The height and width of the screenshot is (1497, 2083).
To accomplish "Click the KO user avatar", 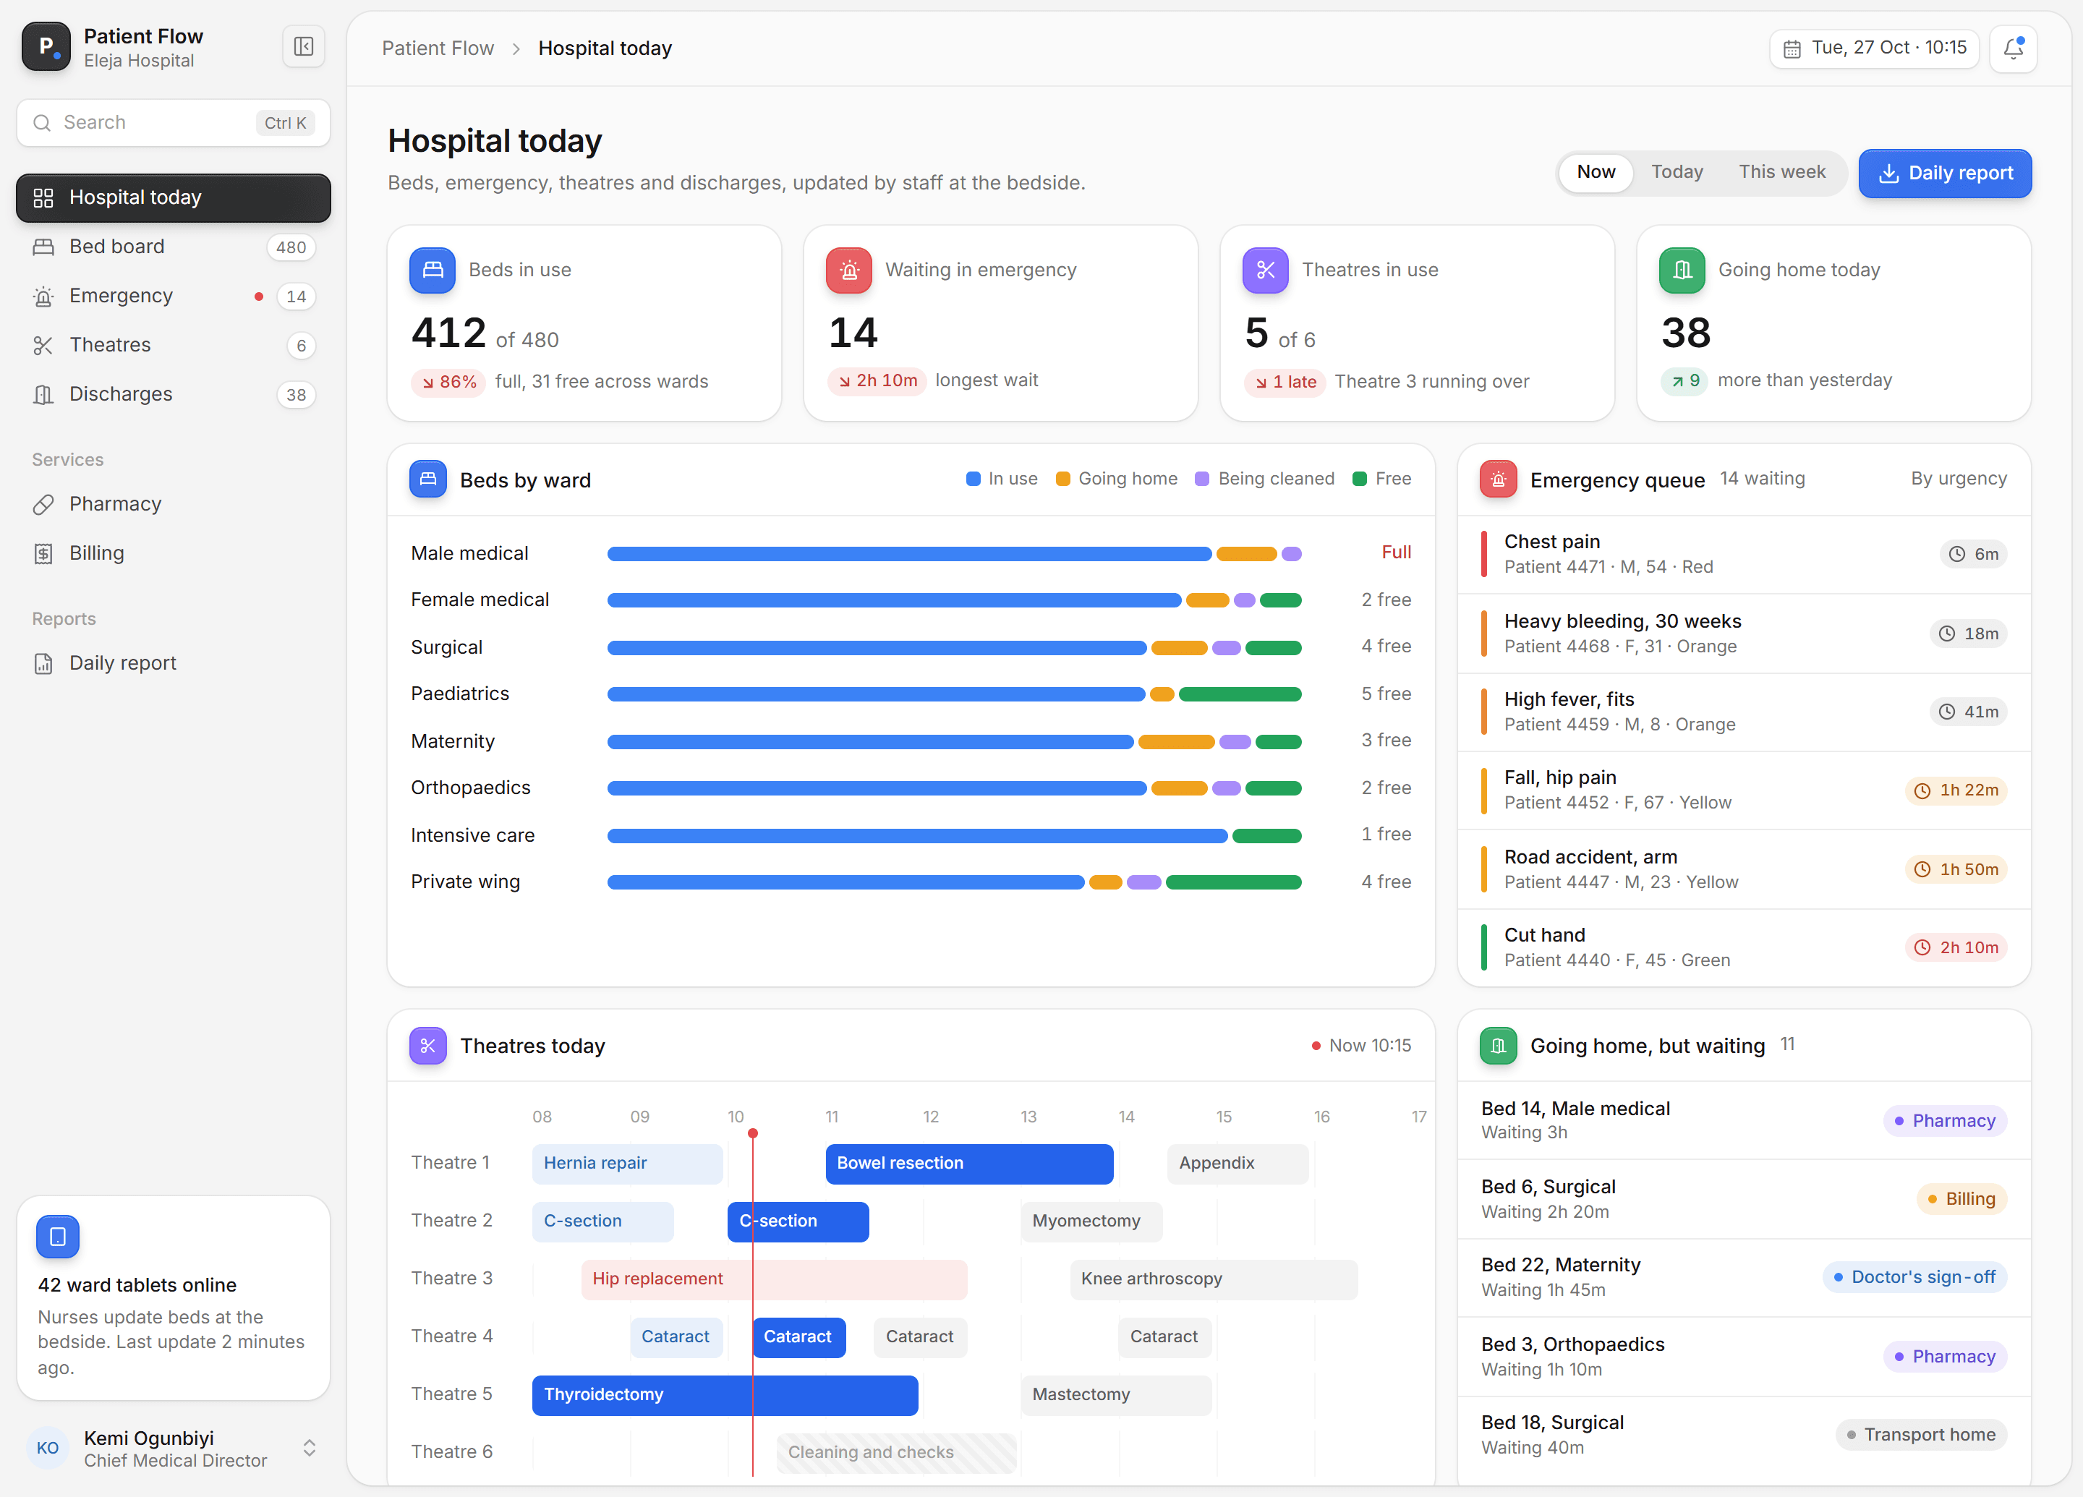I will (x=48, y=1449).
